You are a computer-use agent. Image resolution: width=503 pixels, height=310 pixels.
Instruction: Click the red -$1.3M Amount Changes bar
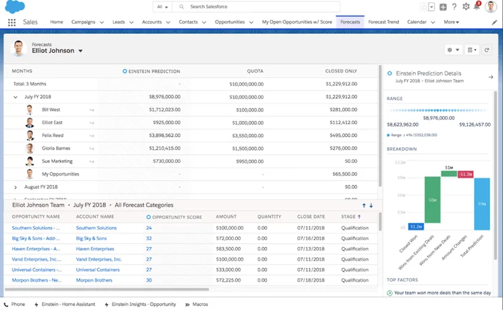click(x=465, y=174)
